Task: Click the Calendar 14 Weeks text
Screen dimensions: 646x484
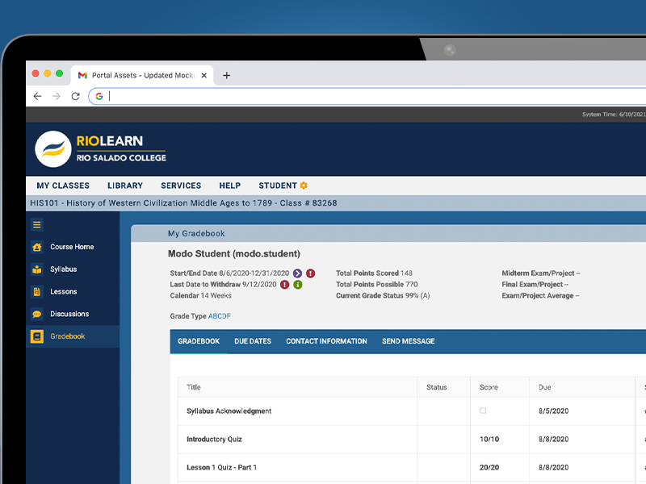Action: pyautogui.click(x=200, y=295)
